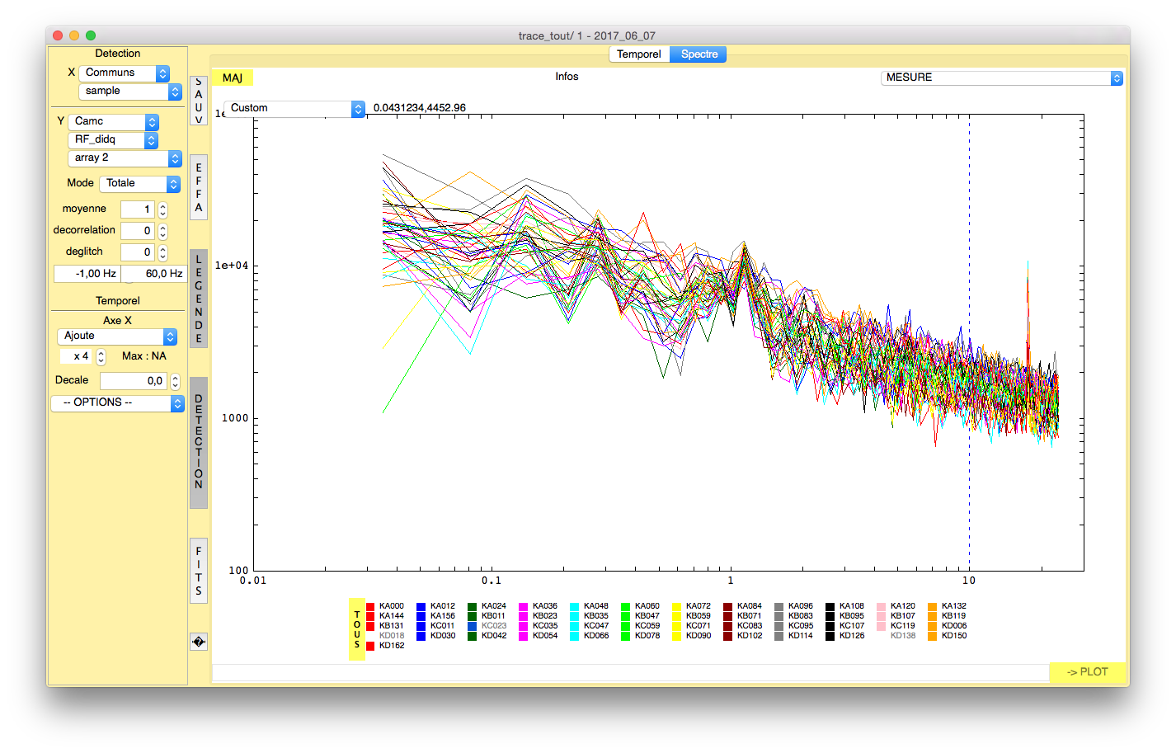Click the -> PLOT button

tap(1087, 672)
